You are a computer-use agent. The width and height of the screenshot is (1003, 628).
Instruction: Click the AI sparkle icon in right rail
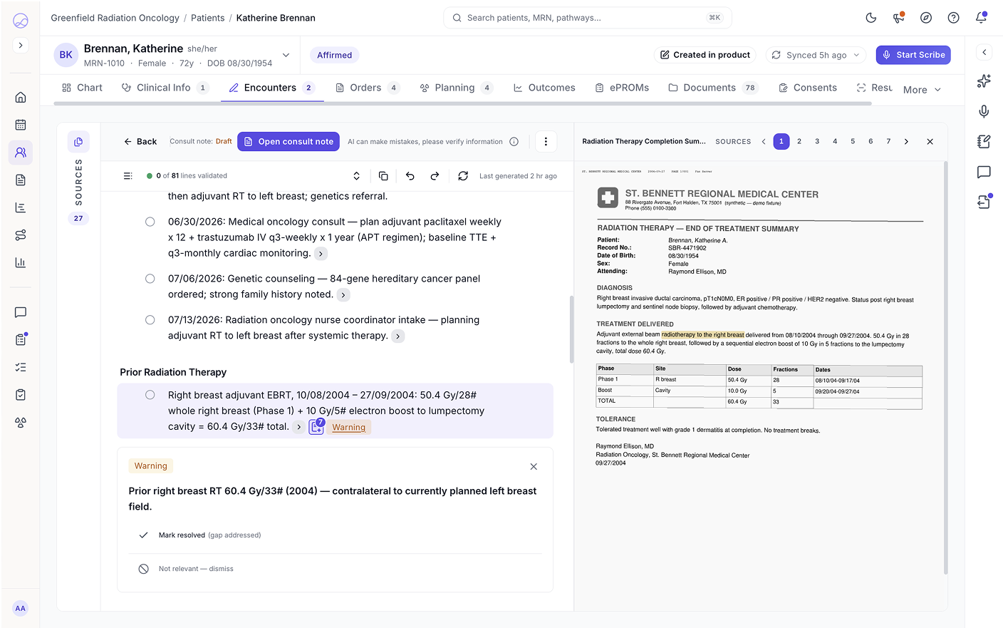[984, 81]
